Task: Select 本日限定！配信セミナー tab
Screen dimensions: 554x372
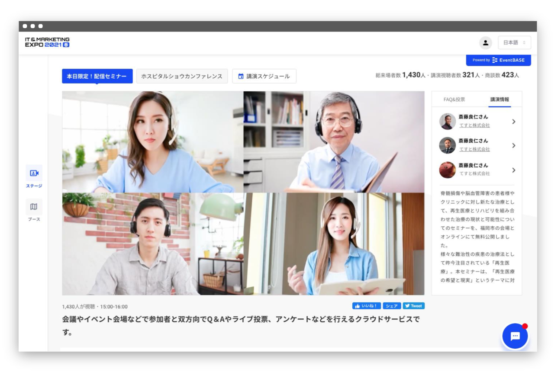Action: [97, 76]
